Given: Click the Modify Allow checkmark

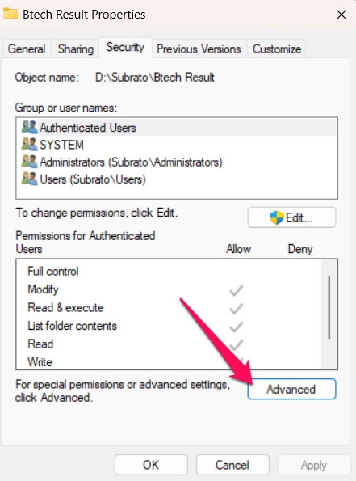Looking at the screenshot, I should pyautogui.click(x=237, y=290).
